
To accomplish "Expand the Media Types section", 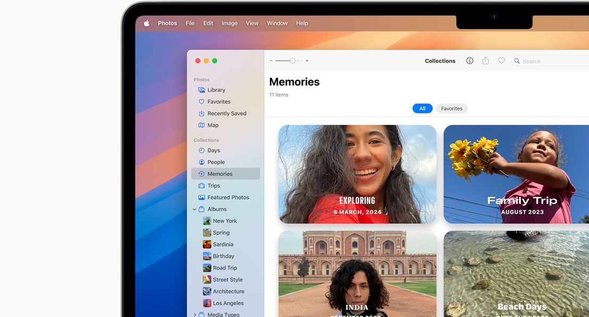I will (x=195, y=315).
